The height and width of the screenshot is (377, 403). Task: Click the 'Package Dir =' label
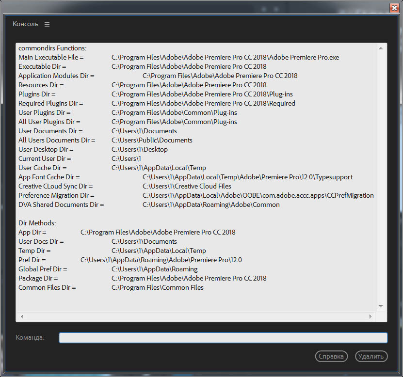[38, 279]
